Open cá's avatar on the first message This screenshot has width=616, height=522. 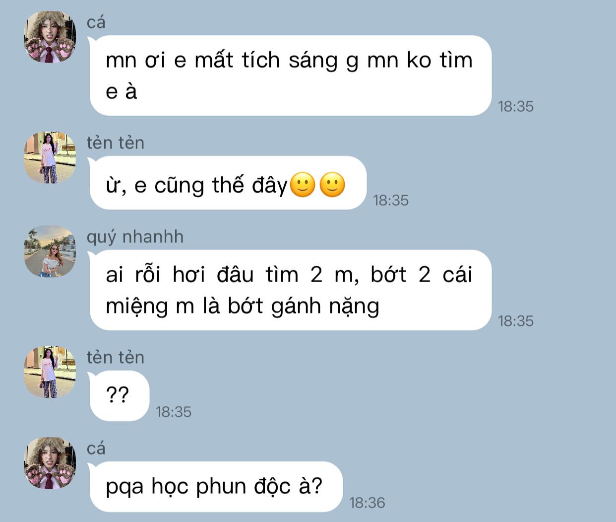coord(50,37)
